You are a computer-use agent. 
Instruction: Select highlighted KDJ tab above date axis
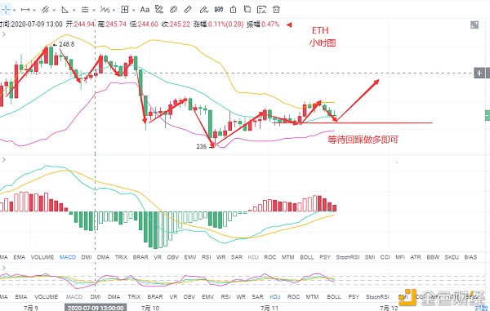tap(275, 296)
